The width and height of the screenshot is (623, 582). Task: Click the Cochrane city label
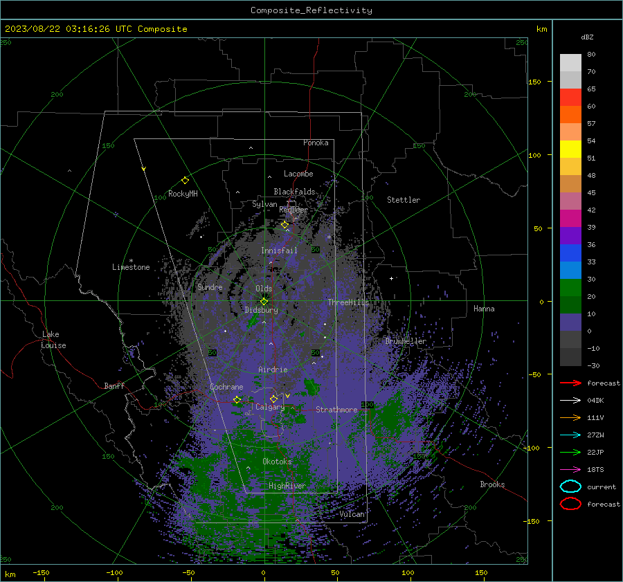[226, 387]
